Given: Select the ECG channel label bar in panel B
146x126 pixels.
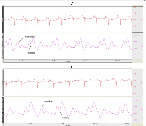Looking at the screenshot, I should (x=2, y=83).
